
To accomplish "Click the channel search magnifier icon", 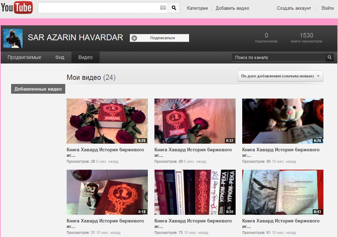I will pyautogui.click(x=329, y=57).
